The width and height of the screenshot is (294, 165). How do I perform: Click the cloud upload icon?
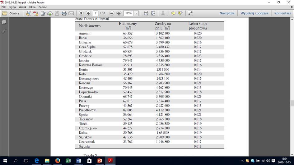[50, 13]
